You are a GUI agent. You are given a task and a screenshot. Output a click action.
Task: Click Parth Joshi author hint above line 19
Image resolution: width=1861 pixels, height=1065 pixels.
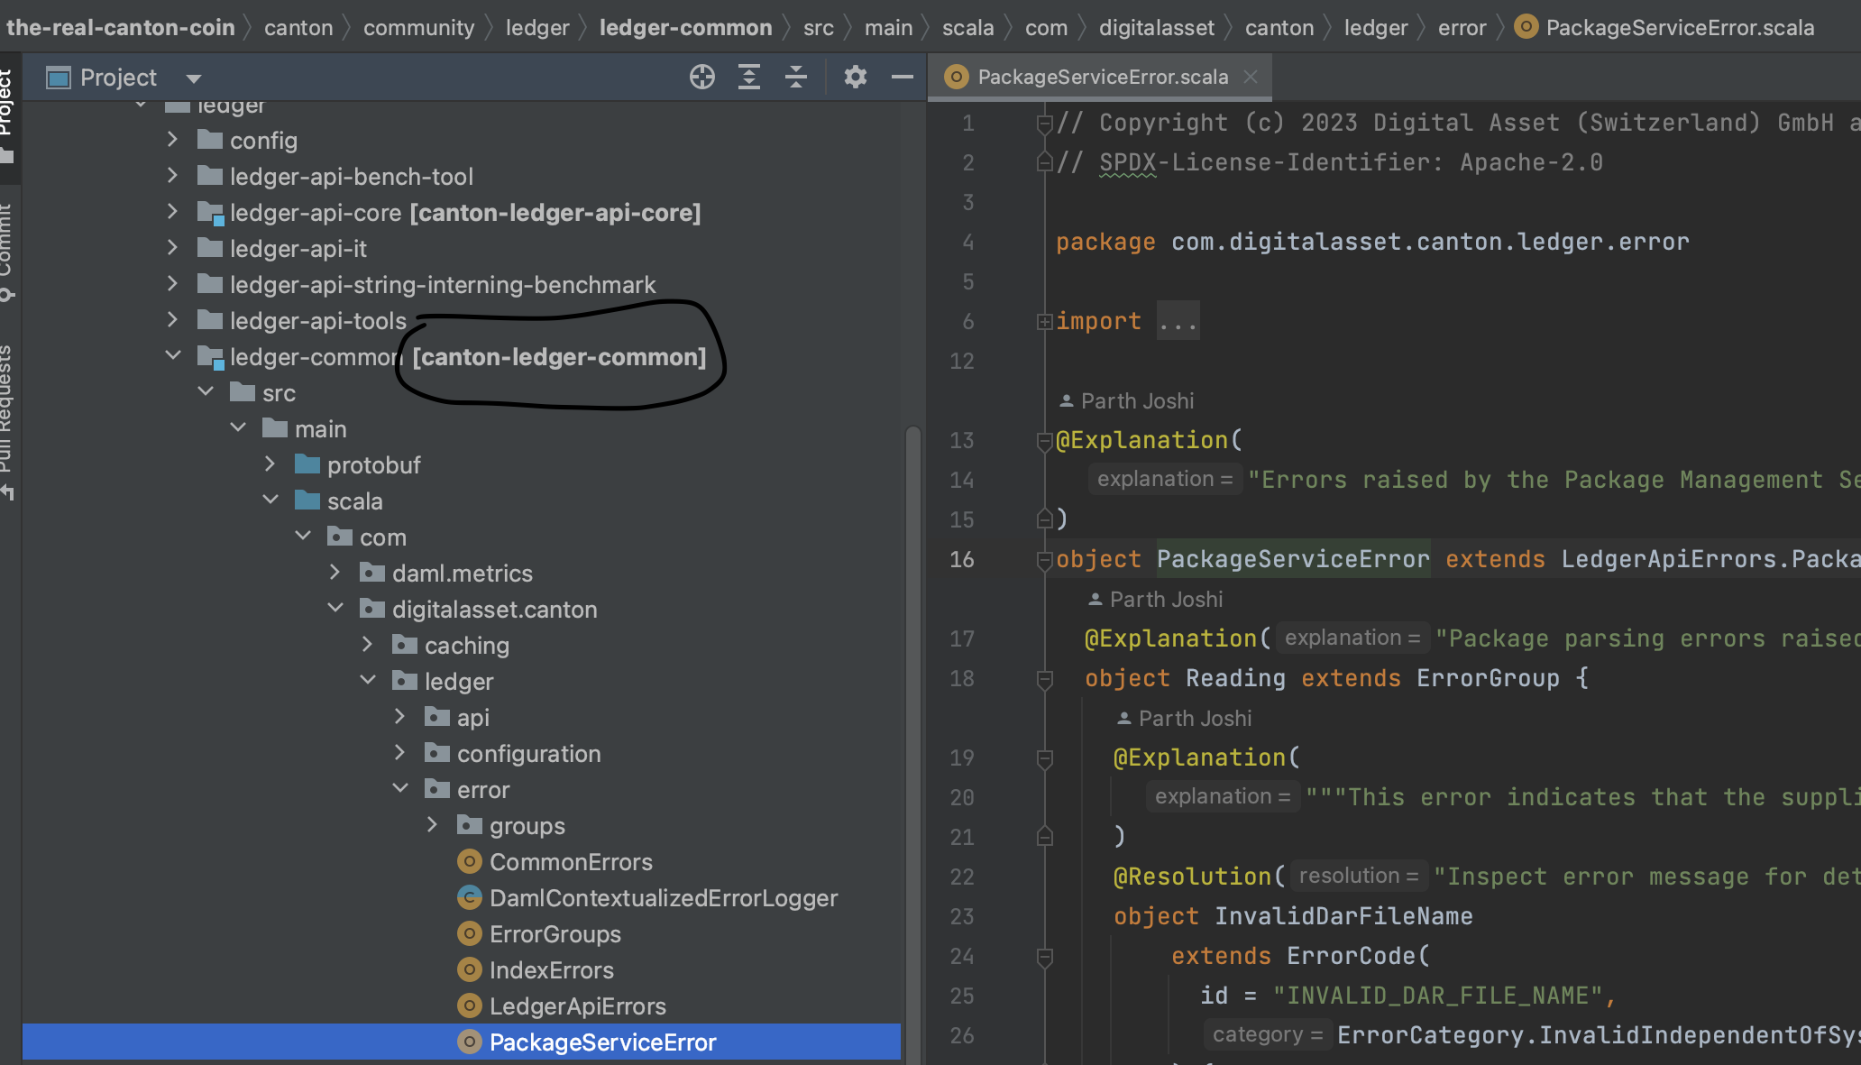[1185, 718]
